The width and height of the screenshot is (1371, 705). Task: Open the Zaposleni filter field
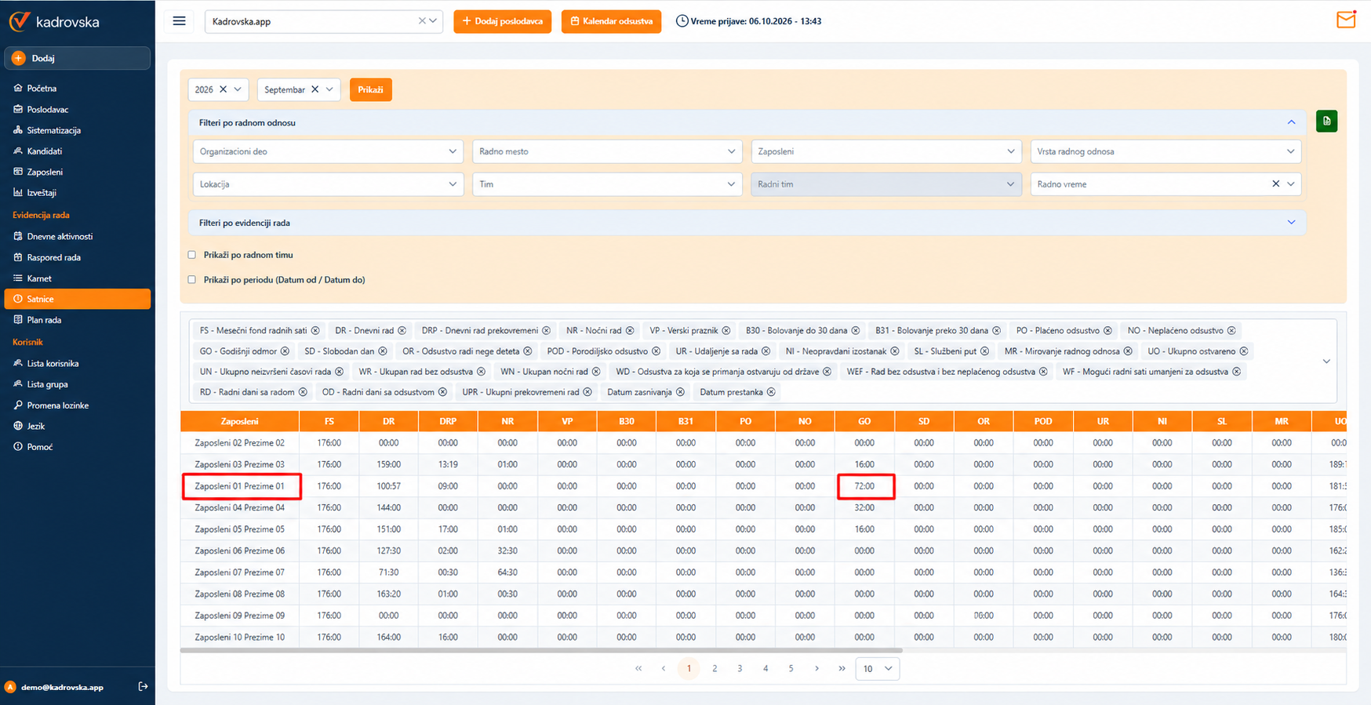[886, 151]
